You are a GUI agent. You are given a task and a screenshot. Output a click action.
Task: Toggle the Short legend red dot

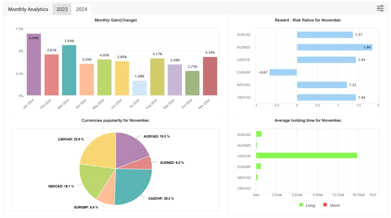(x=325, y=205)
